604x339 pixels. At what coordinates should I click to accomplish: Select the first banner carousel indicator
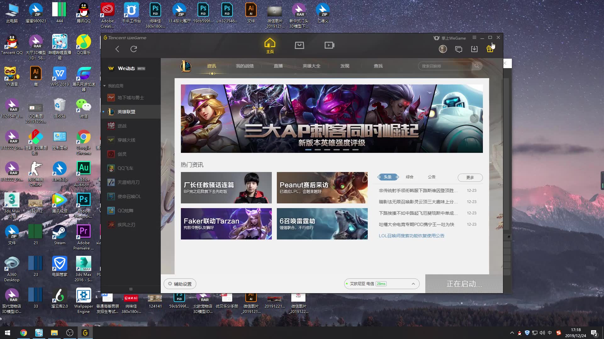pos(308,150)
